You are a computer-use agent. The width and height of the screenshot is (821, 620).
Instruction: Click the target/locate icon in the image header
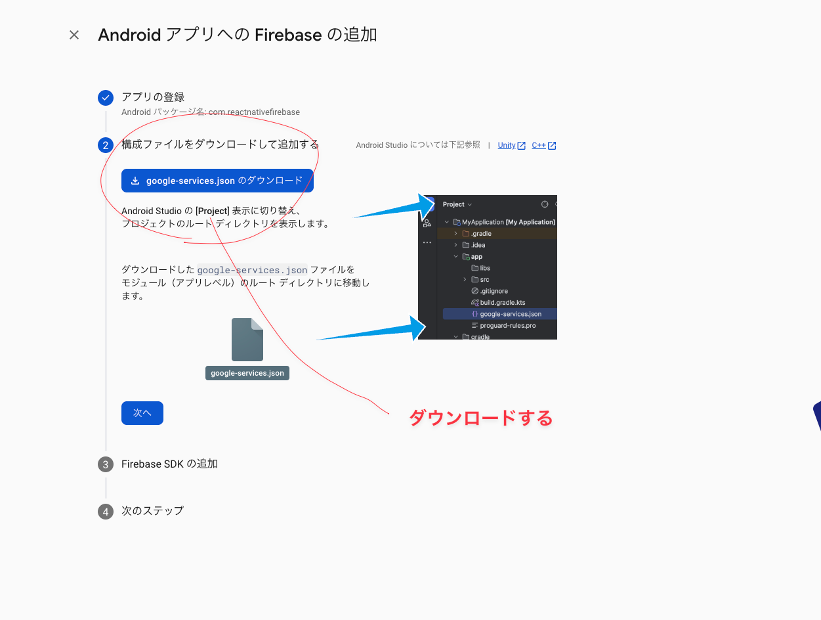[545, 204]
